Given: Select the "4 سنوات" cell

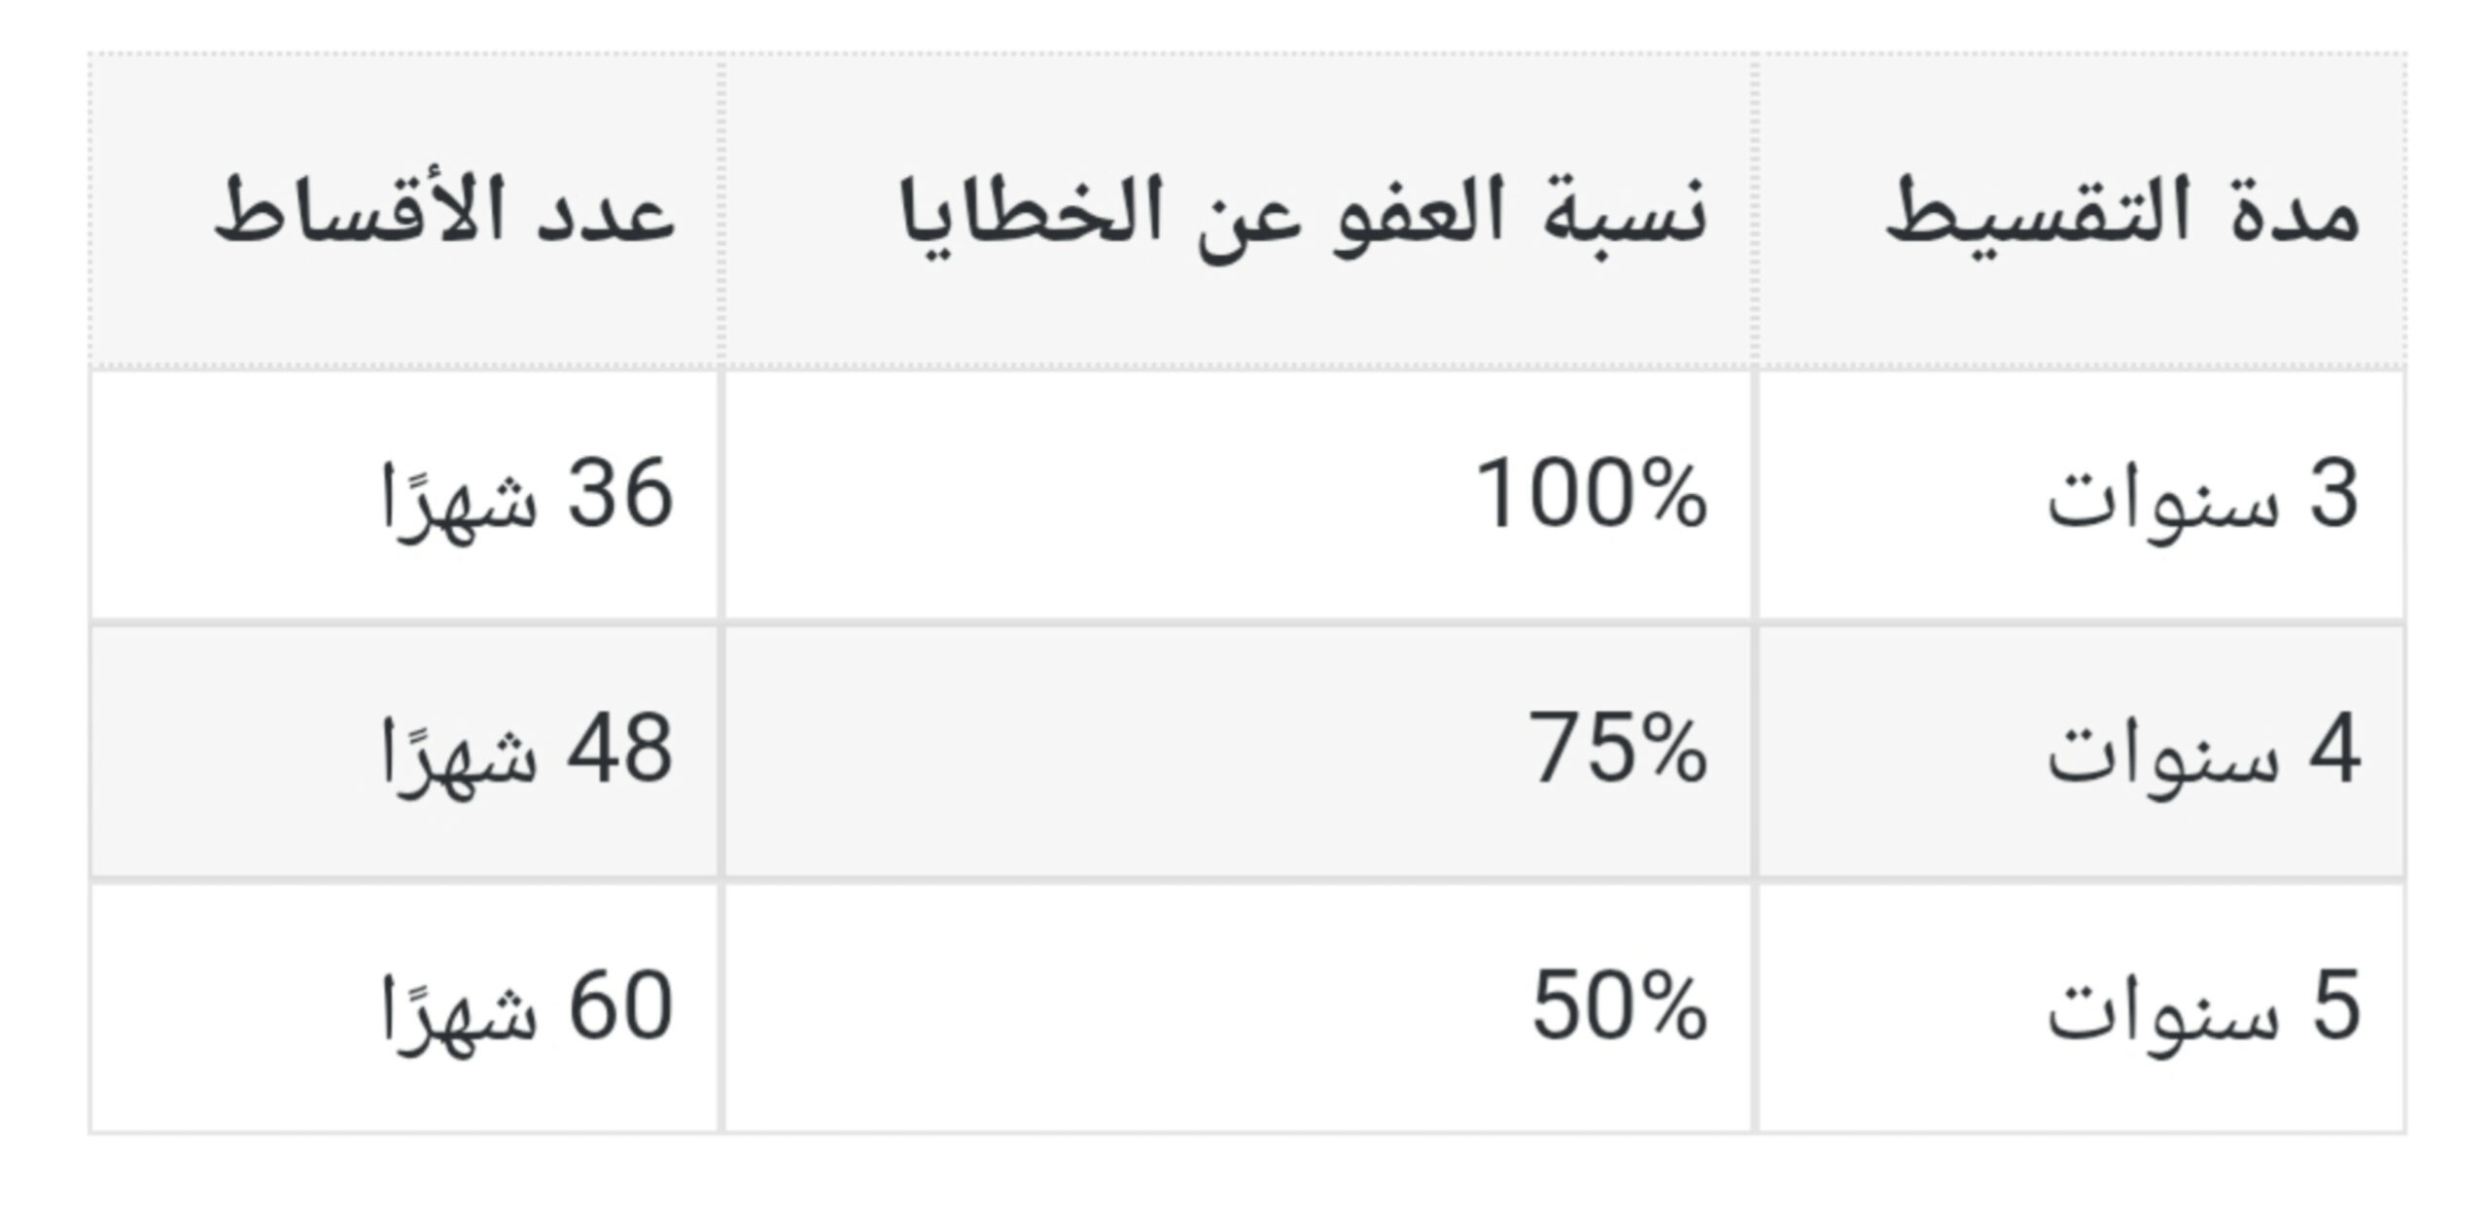Looking at the screenshot, I should point(2201,752).
